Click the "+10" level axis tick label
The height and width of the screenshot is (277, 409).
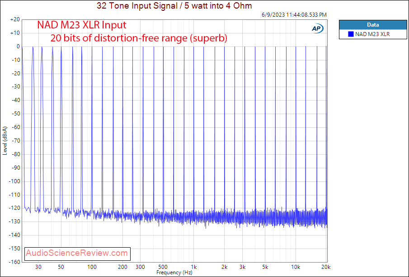[15, 33]
